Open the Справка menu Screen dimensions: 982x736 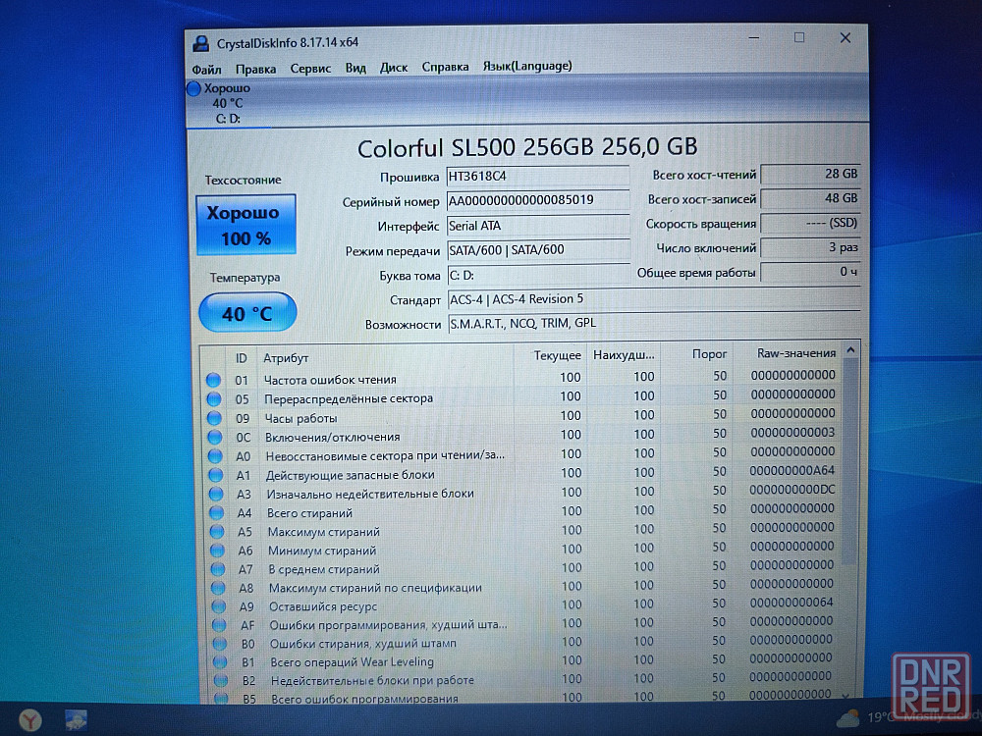click(x=445, y=67)
